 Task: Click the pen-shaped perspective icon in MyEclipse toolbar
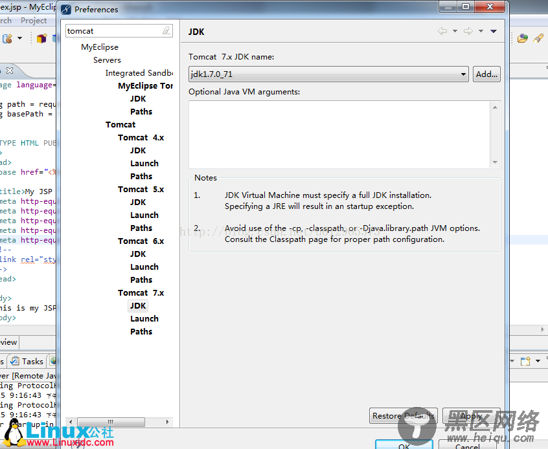tap(538, 38)
